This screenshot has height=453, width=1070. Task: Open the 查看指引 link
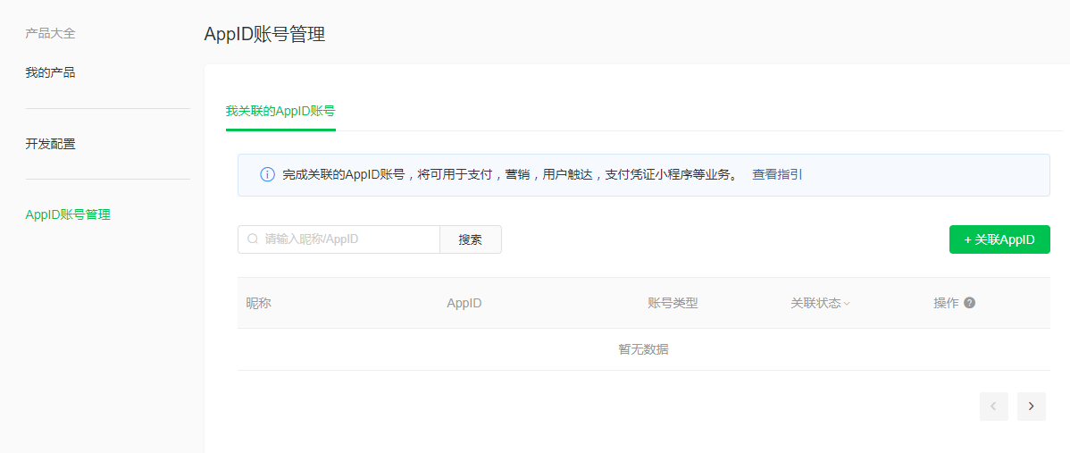pos(777,174)
